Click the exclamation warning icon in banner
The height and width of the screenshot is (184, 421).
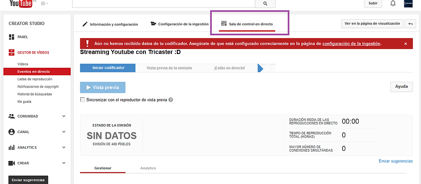87,43
